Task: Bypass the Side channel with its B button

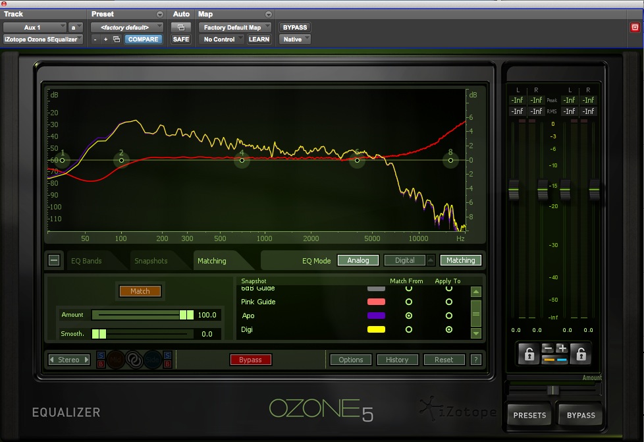Action: pos(167,364)
